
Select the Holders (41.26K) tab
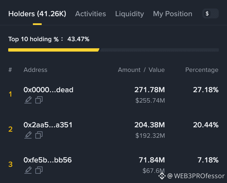tap(37, 14)
